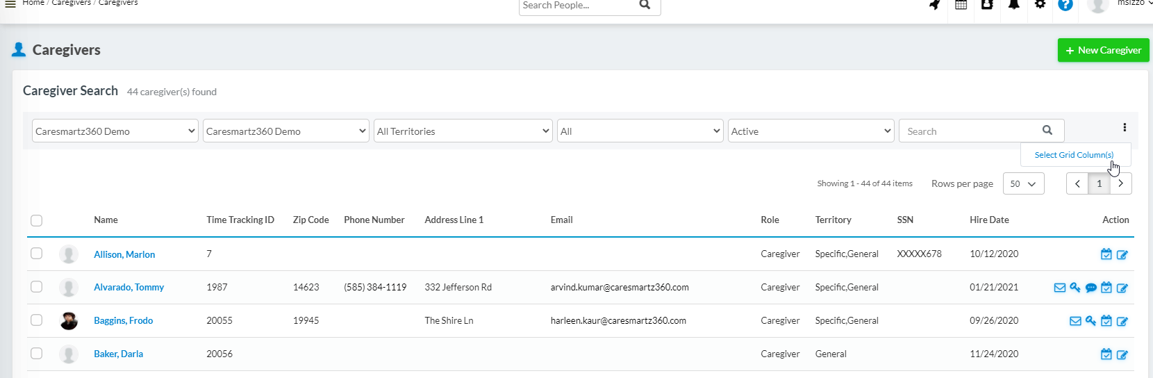This screenshot has height=378, width=1153.
Task: Open the gear settings icon in top bar
Action: (x=1040, y=5)
